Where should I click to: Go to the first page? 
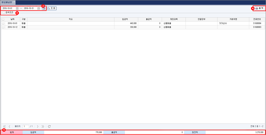click(x=5, y=126)
